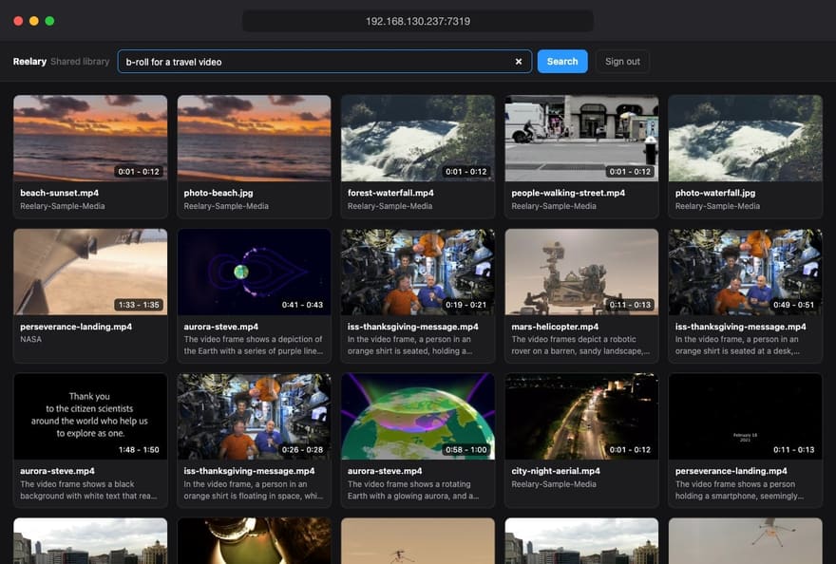This screenshot has height=564, width=836.
Task: Open the 'Thank you to the citizen scientists' thumbnail
Action: (x=90, y=416)
